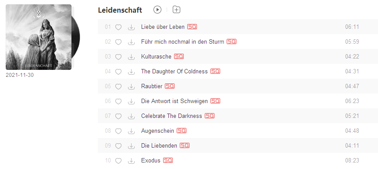Add Leidenschaft album to collection folder
Image resolution: width=378 pixels, height=169 pixels.
[176, 10]
